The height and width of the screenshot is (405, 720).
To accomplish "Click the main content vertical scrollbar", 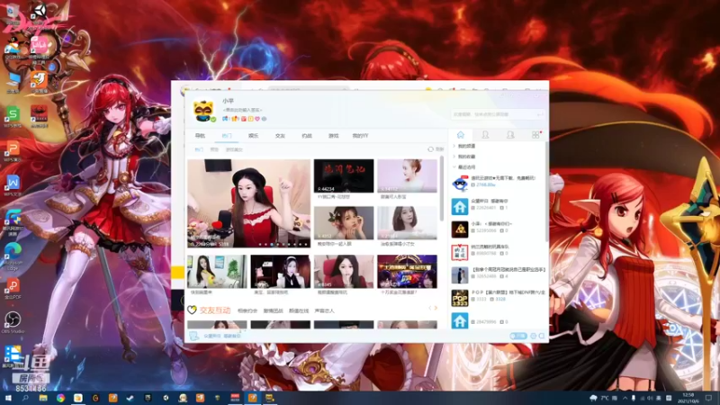I will (441, 188).
